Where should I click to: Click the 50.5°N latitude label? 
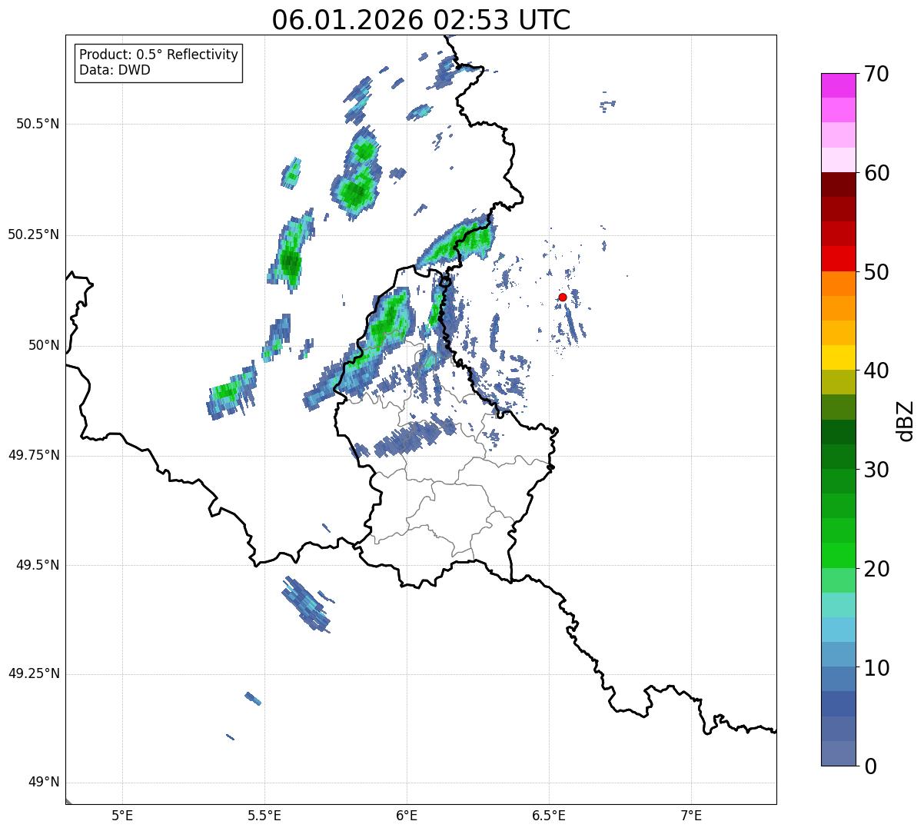[x=38, y=124]
